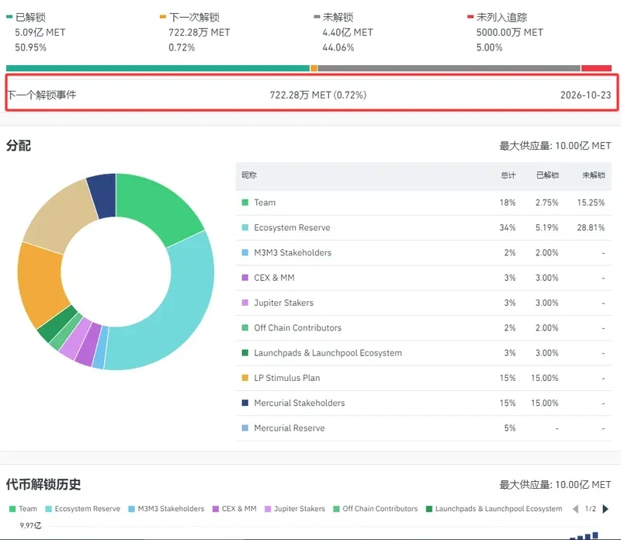621x540 pixels.
Task: Toggle CEX & MM in unlock history legend
Action: [x=234, y=509]
